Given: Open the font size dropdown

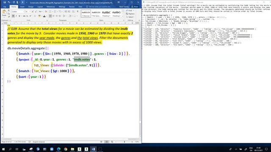Looking at the screenshot, I should point(30,11).
